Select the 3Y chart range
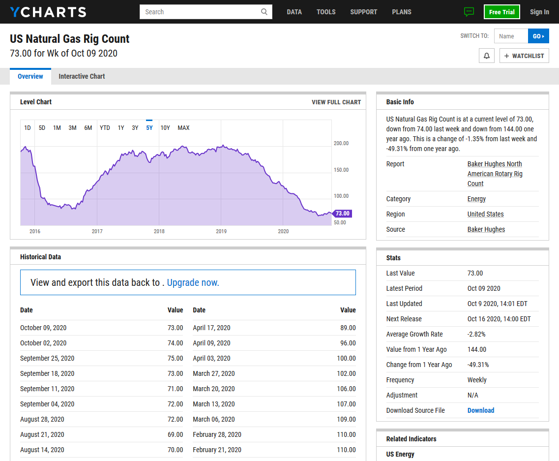The image size is (559, 461). click(135, 128)
